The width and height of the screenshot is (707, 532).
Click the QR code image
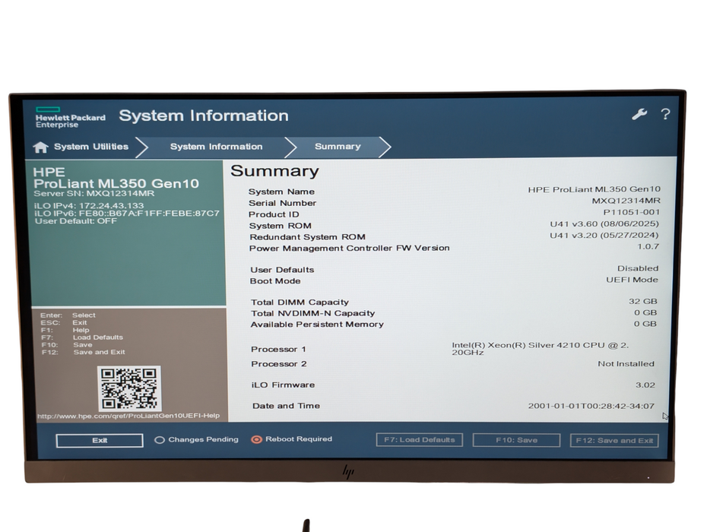[x=129, y=388]
